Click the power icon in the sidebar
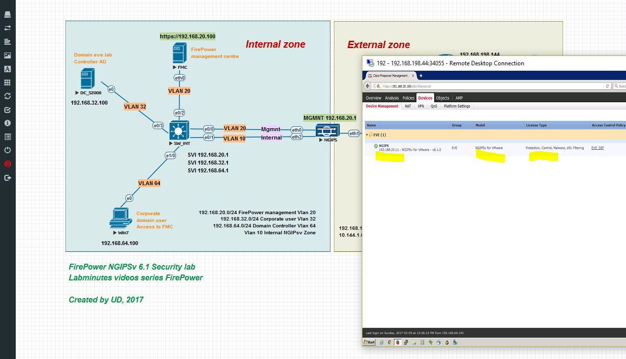 (7, 150)
